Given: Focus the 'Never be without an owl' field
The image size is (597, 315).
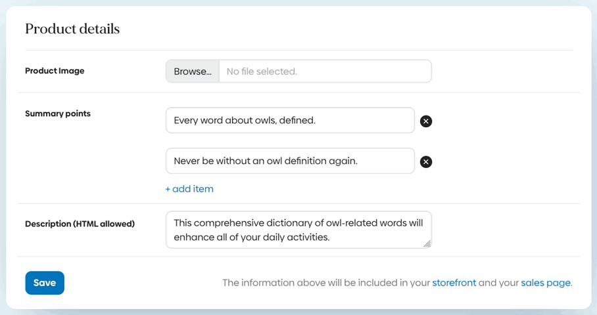Looking at the screenshot, I should pyautogui.click(x=290, y=161).
